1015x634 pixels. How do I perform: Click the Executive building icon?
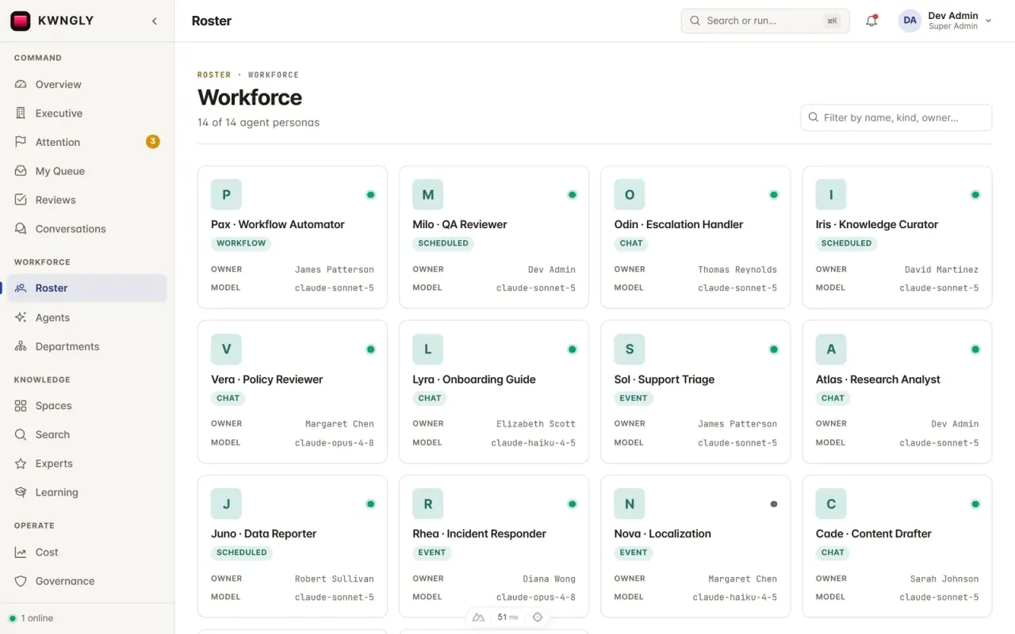[x=21, y=113]
